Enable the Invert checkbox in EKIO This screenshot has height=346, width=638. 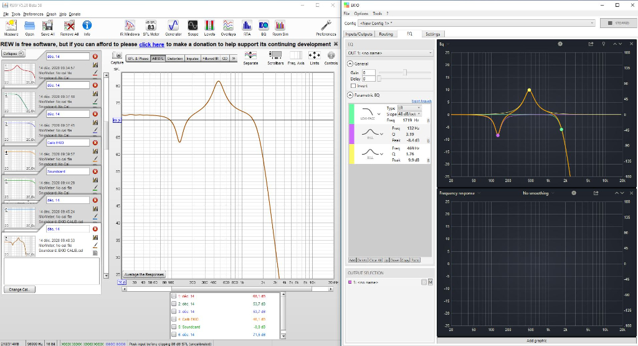(x=354, y=85)
